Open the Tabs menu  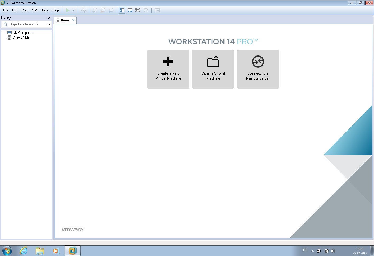click(45, 10)
